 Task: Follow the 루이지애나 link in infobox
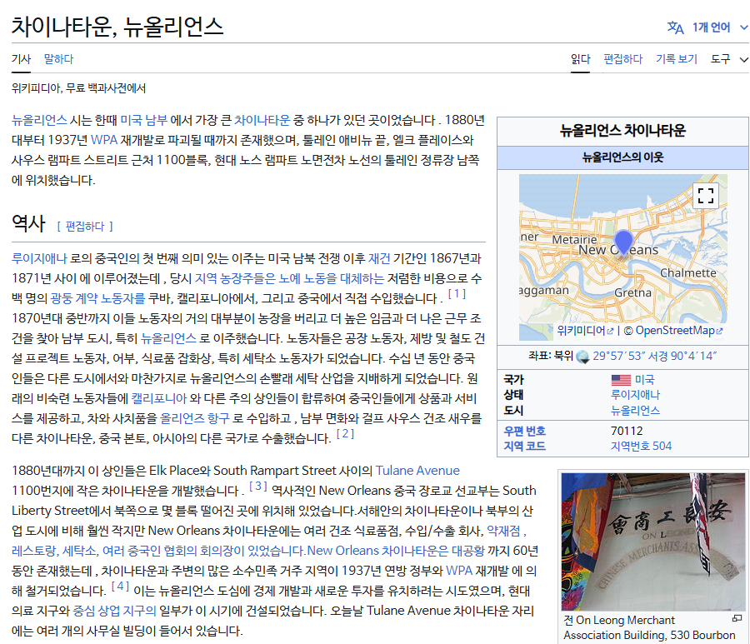pos(635,395)
